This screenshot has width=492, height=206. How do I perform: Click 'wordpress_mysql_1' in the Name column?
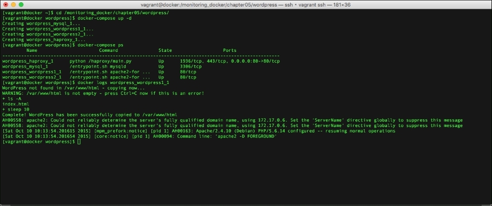[25, 66]
